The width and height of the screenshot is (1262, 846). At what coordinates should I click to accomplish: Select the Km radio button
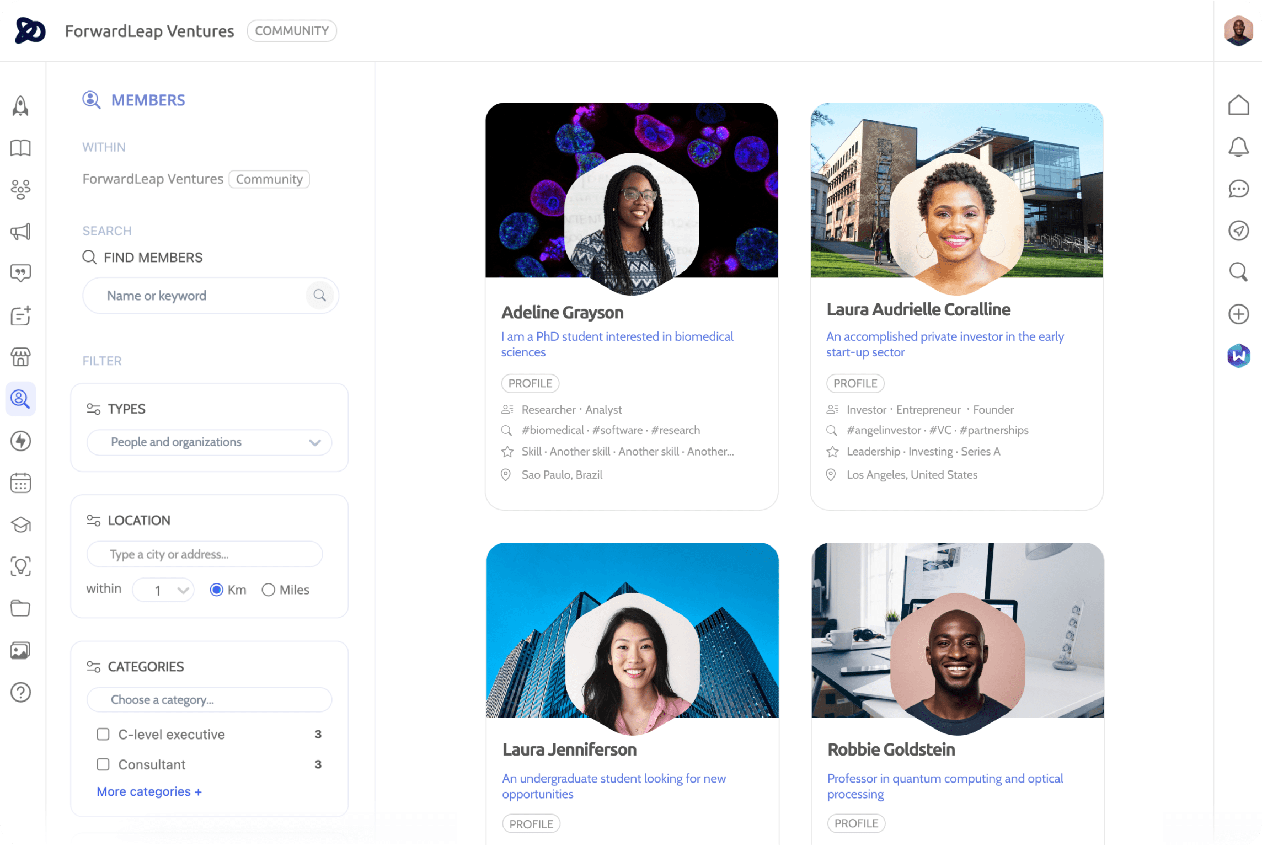(216, 590)
